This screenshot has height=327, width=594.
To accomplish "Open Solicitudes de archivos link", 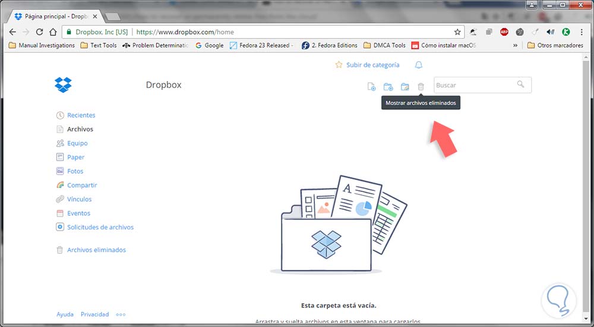I will [x=100, y=227].
